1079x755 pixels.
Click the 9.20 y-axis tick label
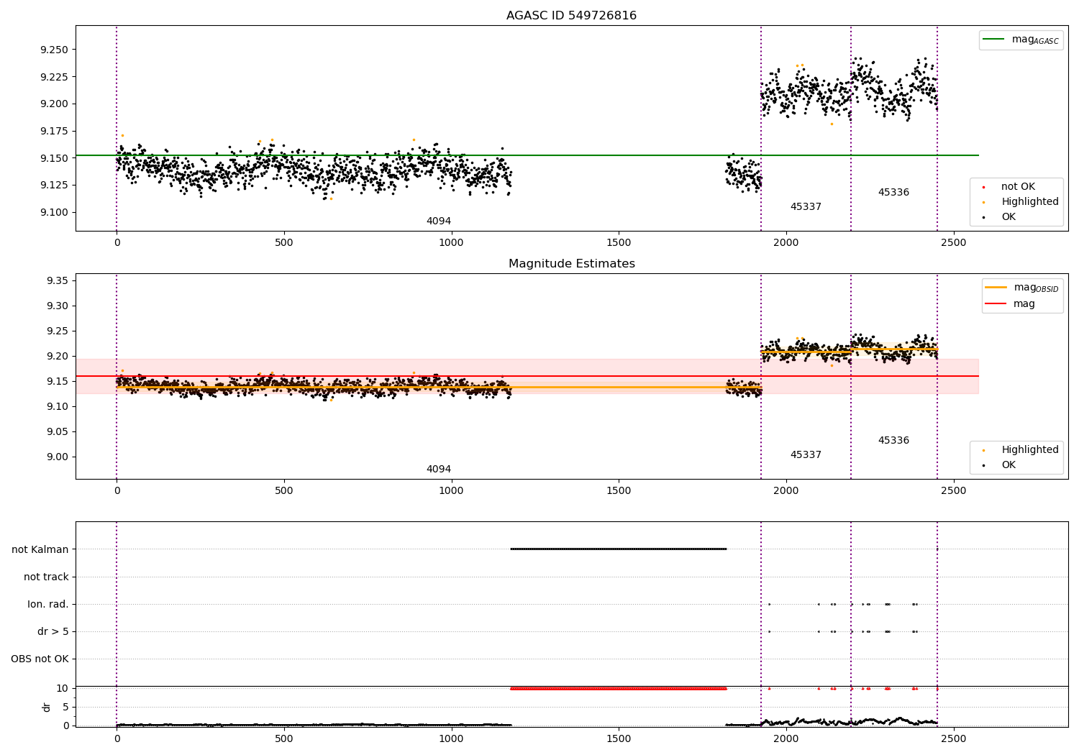[x=57, y=356]
